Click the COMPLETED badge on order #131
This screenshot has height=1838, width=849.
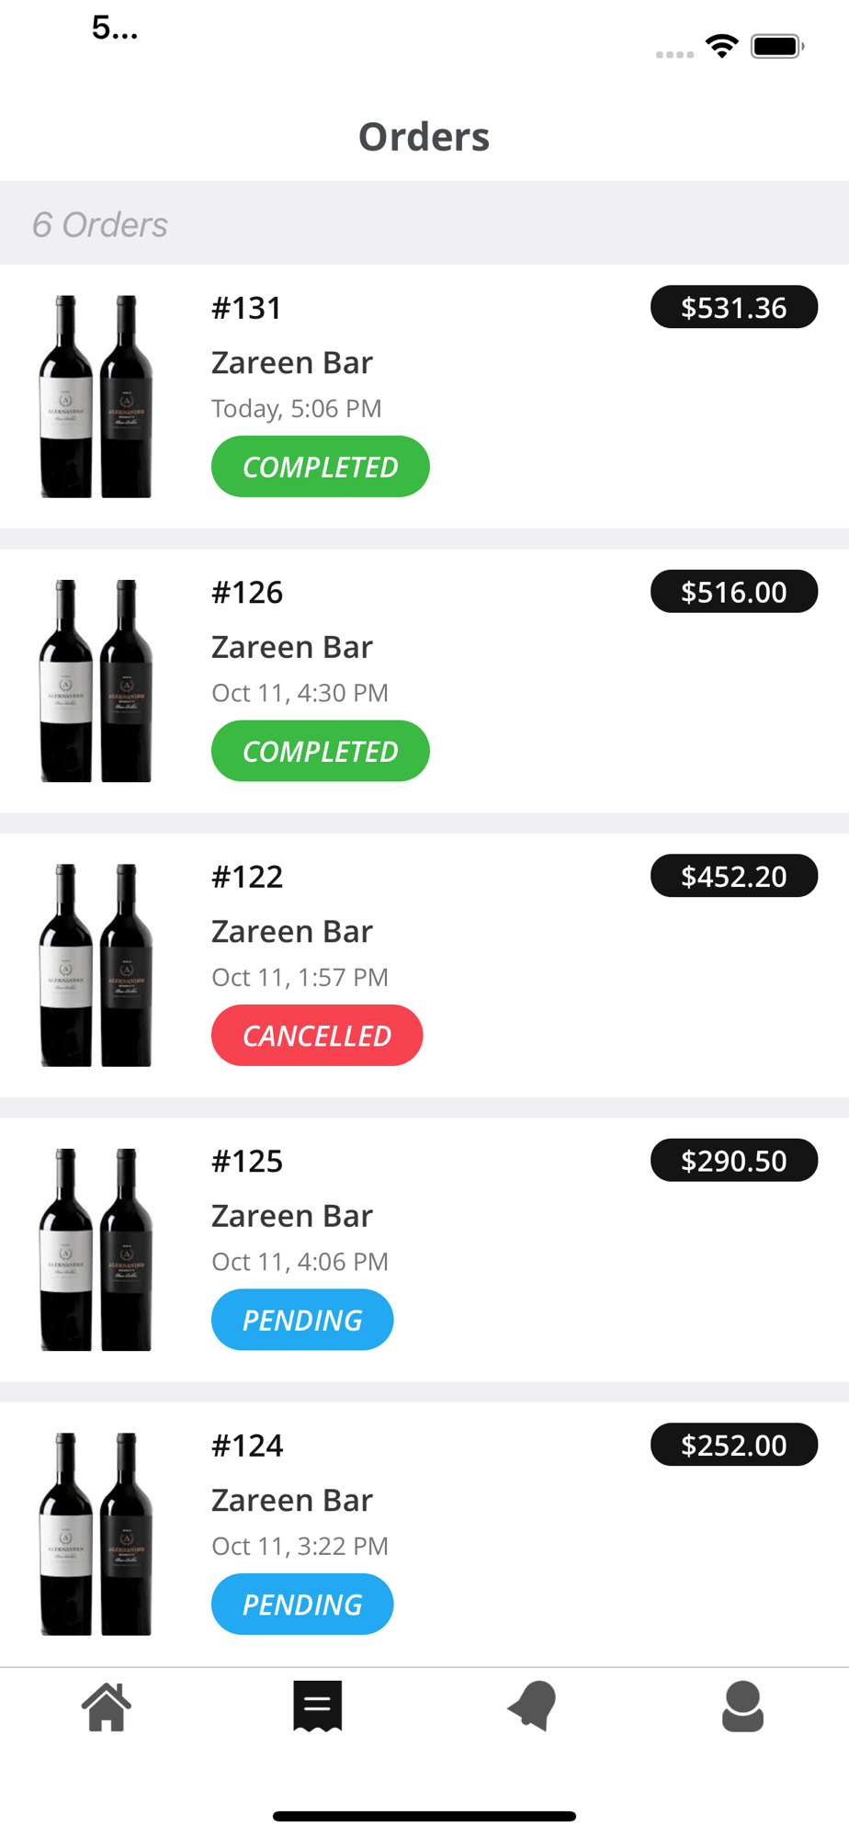click(320, 467)
